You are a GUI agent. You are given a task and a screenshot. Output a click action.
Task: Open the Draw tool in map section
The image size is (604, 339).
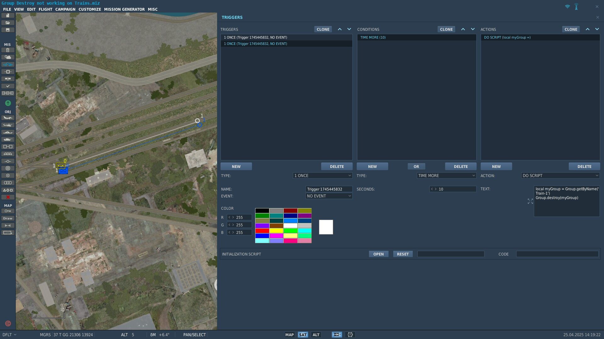coord(8,218)
